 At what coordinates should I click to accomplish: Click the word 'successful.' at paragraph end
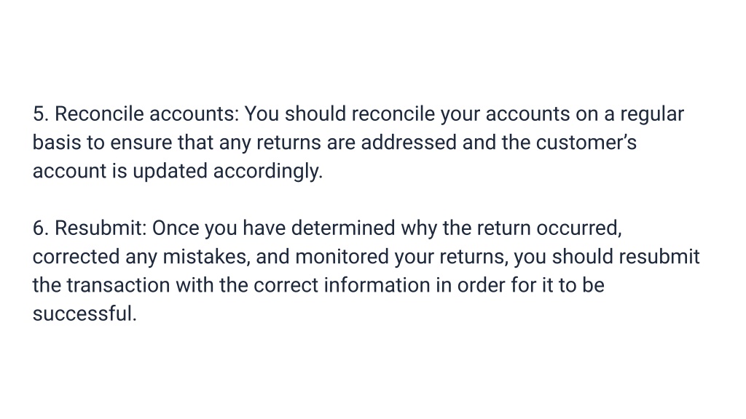[85, 314]
